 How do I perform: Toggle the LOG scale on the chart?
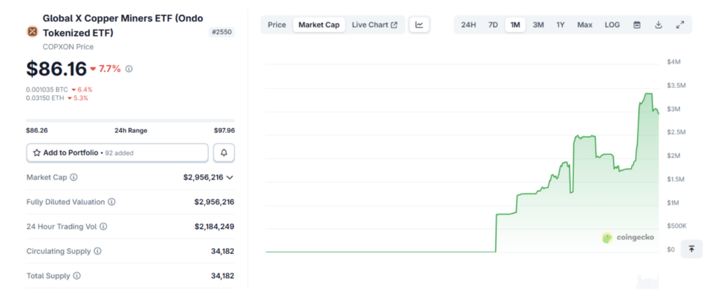tap(612, 24)
